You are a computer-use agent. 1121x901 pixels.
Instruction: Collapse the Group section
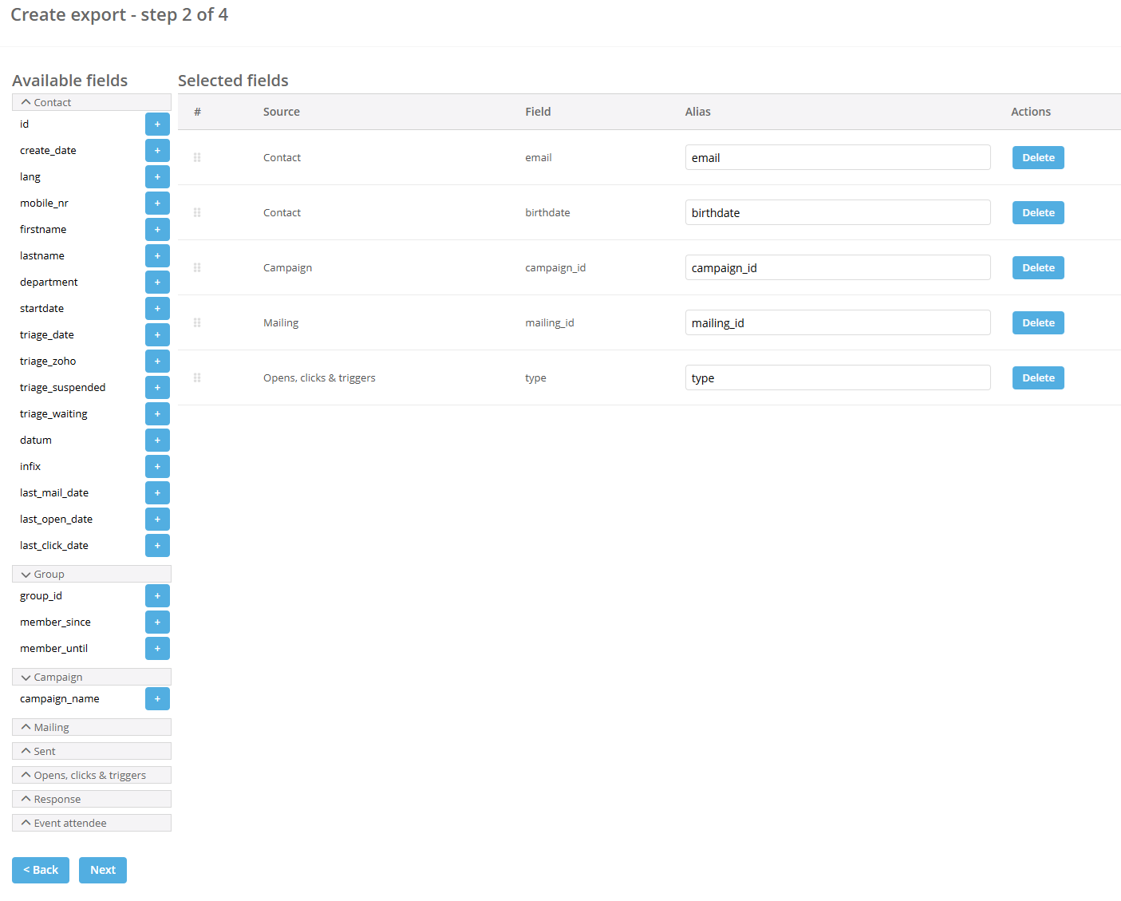[x=91, y=574]
